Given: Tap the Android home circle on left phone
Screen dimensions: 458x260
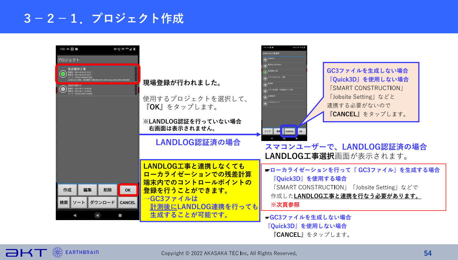Looking at the screenshot, I should pos(98,215).
